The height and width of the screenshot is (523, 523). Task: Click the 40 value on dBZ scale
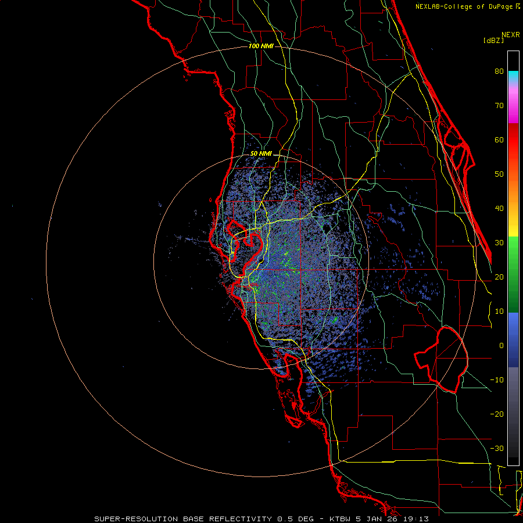499,209
